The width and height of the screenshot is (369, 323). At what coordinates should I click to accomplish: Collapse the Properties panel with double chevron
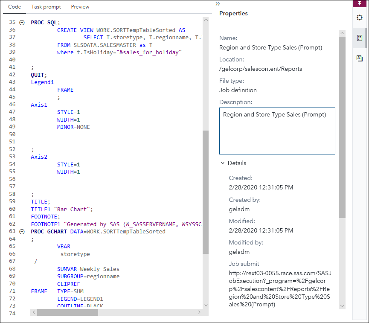(x=218, y=4)
